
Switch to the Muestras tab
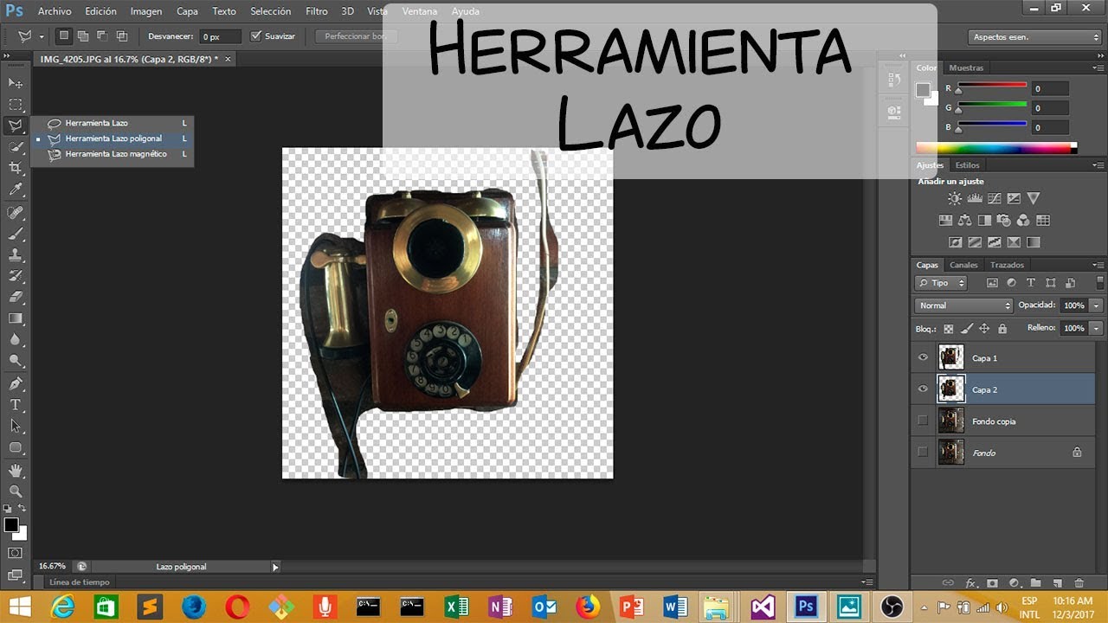pyautogui.click(x=966, y=67)
